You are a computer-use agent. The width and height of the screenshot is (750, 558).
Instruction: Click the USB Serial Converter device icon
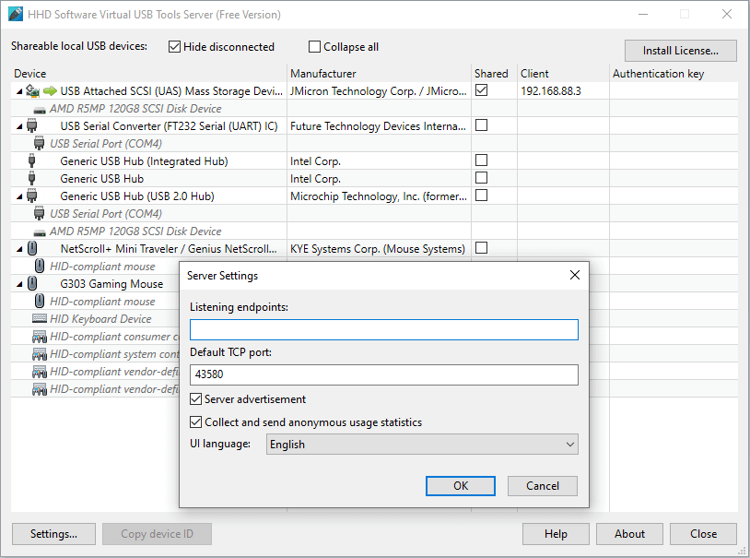32,126
